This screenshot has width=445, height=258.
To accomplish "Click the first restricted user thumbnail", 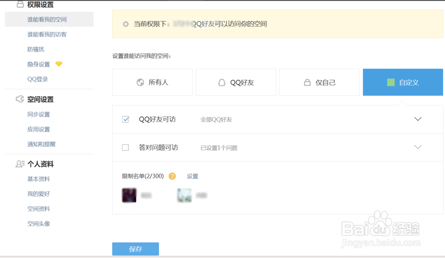I will click(x=129, y=195).
